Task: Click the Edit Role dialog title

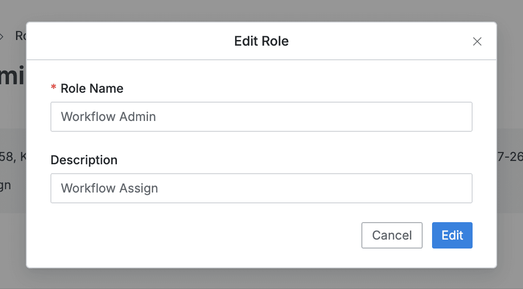Action: coord(261,41)
